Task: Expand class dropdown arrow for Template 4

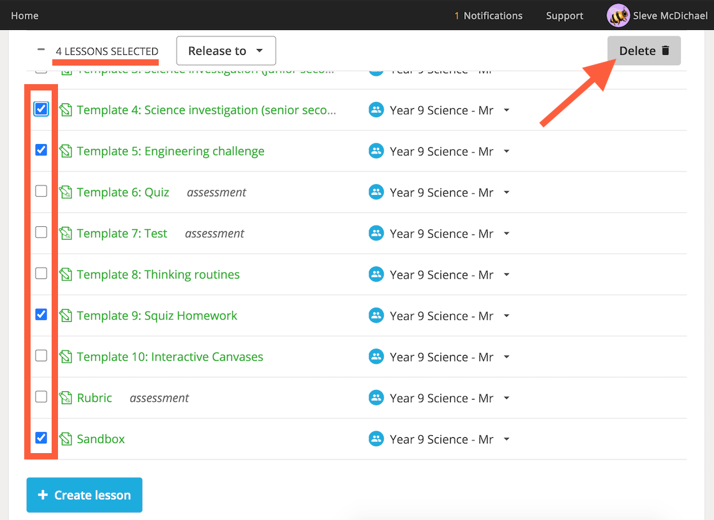Action: coord(506,110)
